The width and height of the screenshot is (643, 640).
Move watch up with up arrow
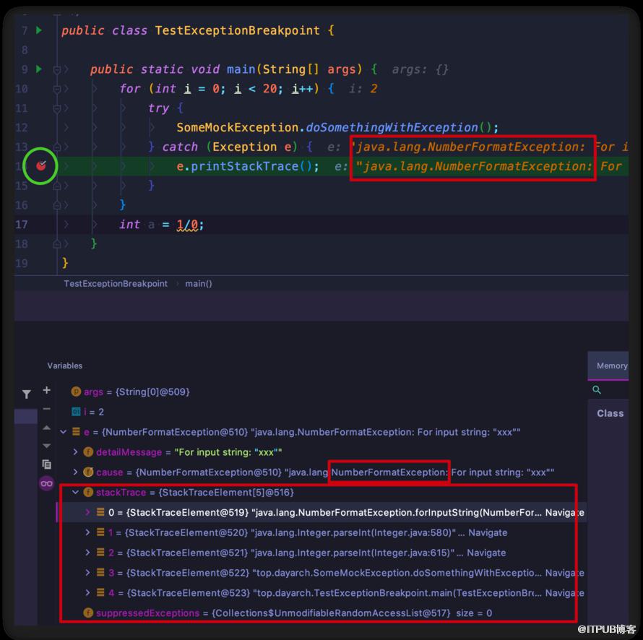47,428
